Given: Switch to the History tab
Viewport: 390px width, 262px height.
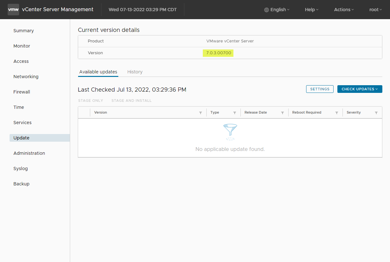Looking at the screenshot, I should (135, 72).
